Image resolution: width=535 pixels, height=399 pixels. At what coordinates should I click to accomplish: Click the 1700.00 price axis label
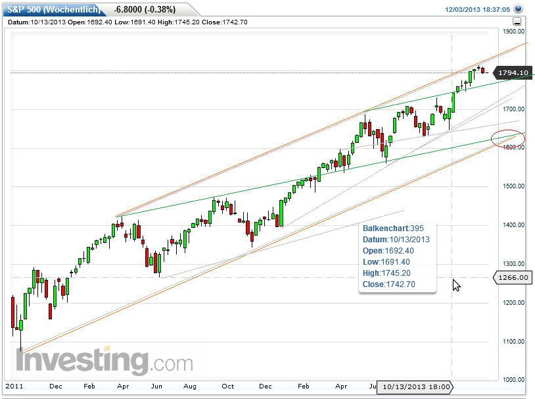coord(514,109)
